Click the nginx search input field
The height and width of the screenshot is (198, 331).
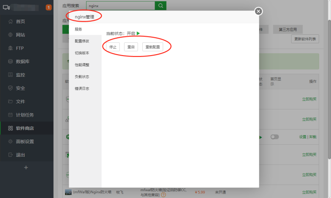[121, 6]
